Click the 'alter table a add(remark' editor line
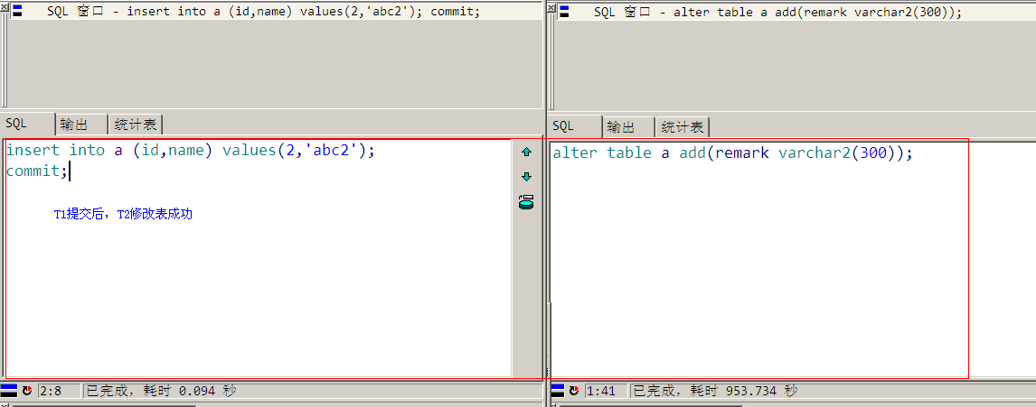 coord(732,153)
